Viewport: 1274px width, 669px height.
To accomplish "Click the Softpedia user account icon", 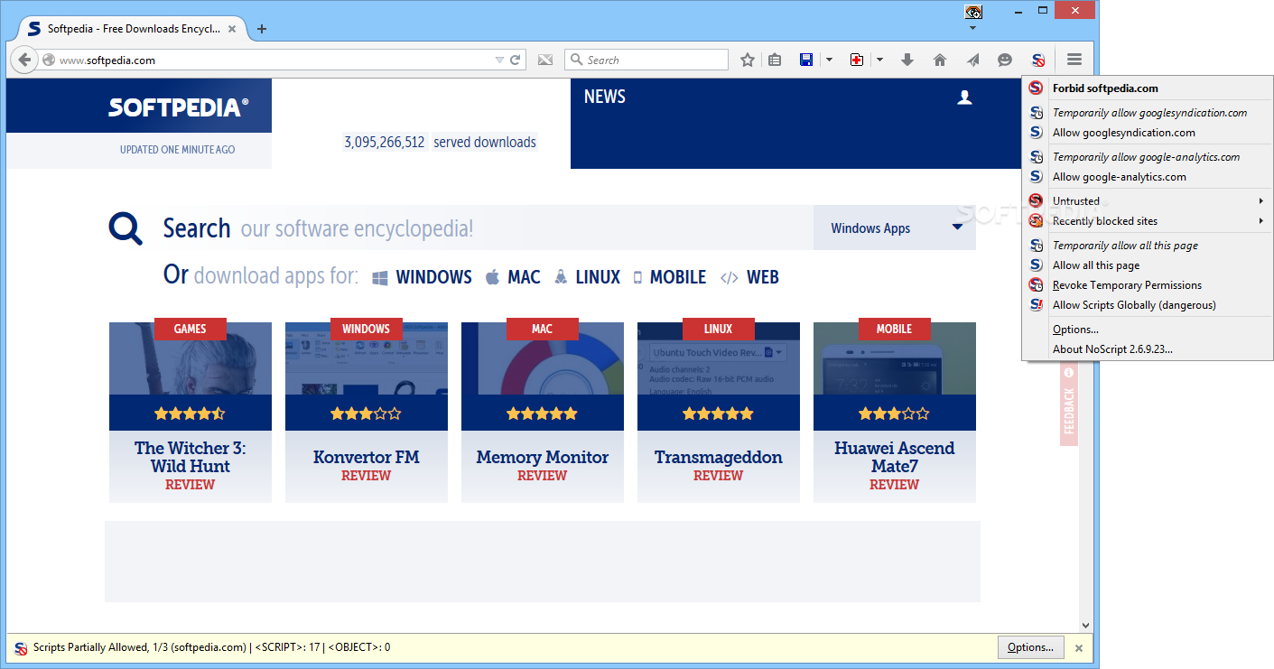I will pyautogui.click(x=964, y=98).
